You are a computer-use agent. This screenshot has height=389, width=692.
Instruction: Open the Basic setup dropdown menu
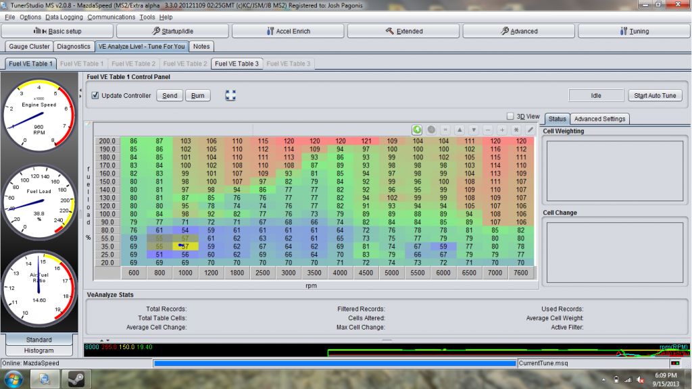(57, 31)
